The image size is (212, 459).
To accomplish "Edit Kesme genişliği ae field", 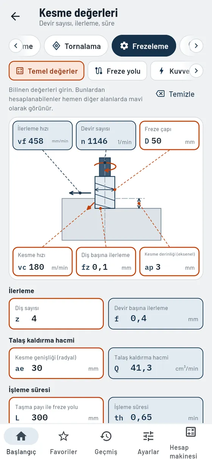I will (x=56, y=363).
